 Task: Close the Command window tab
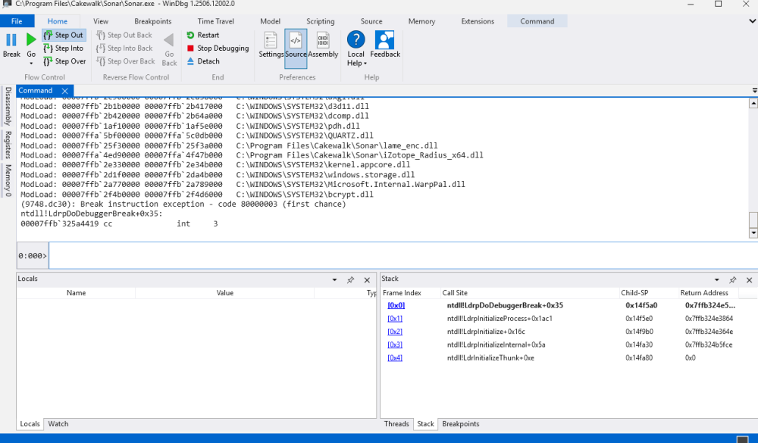pyautogui.click(x=64, y=91)
